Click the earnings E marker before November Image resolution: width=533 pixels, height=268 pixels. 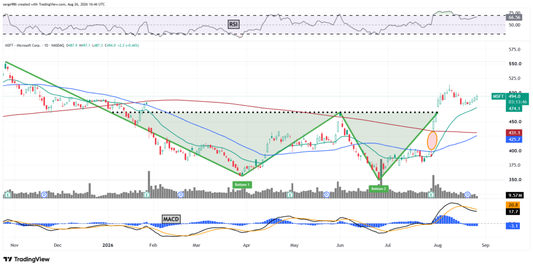point(8,195)
